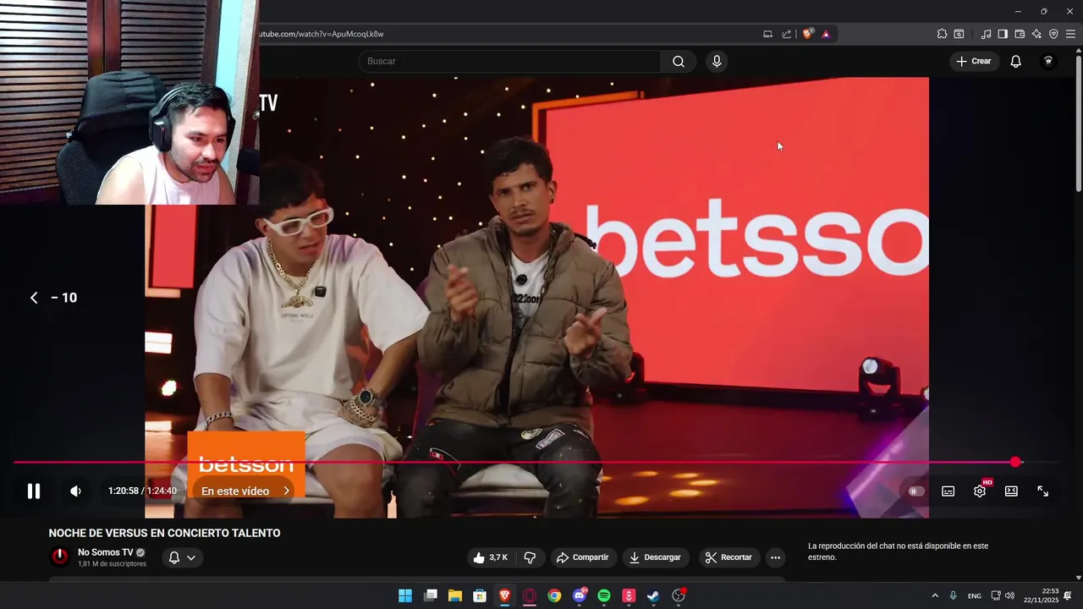The image size is (1083, 609).
Task: Open Steam from the taskbar
Action: (653, 595)
